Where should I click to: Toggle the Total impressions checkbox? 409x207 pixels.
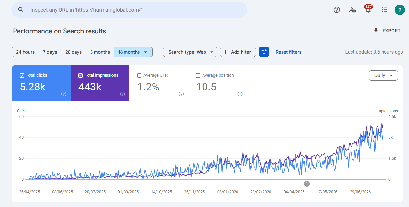click(81, 75)
